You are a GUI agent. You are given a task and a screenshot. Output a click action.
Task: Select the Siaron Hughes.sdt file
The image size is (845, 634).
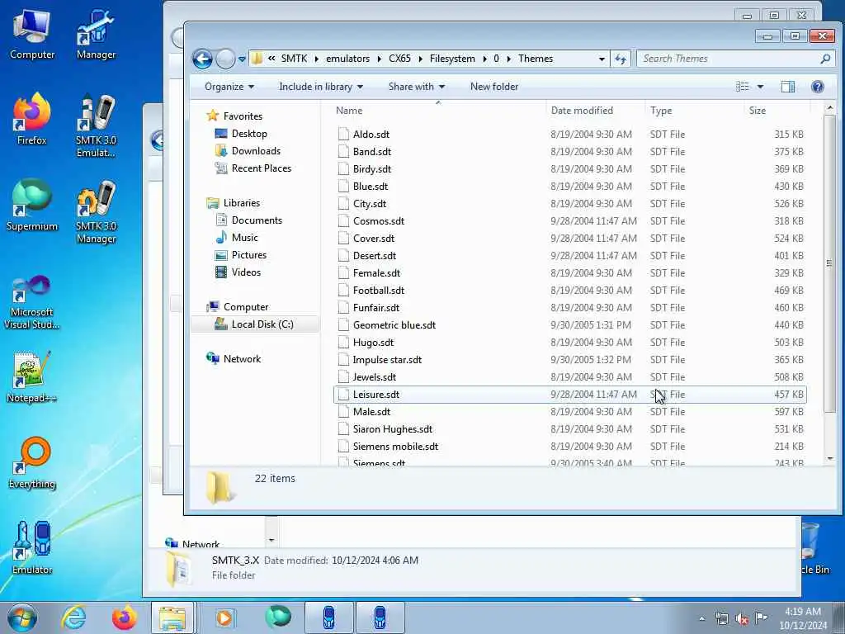[x=569, y=429]
